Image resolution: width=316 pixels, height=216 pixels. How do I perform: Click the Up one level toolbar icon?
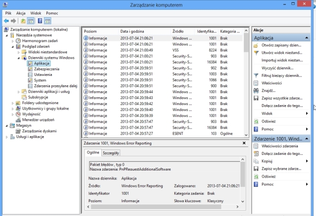(23, 21)
